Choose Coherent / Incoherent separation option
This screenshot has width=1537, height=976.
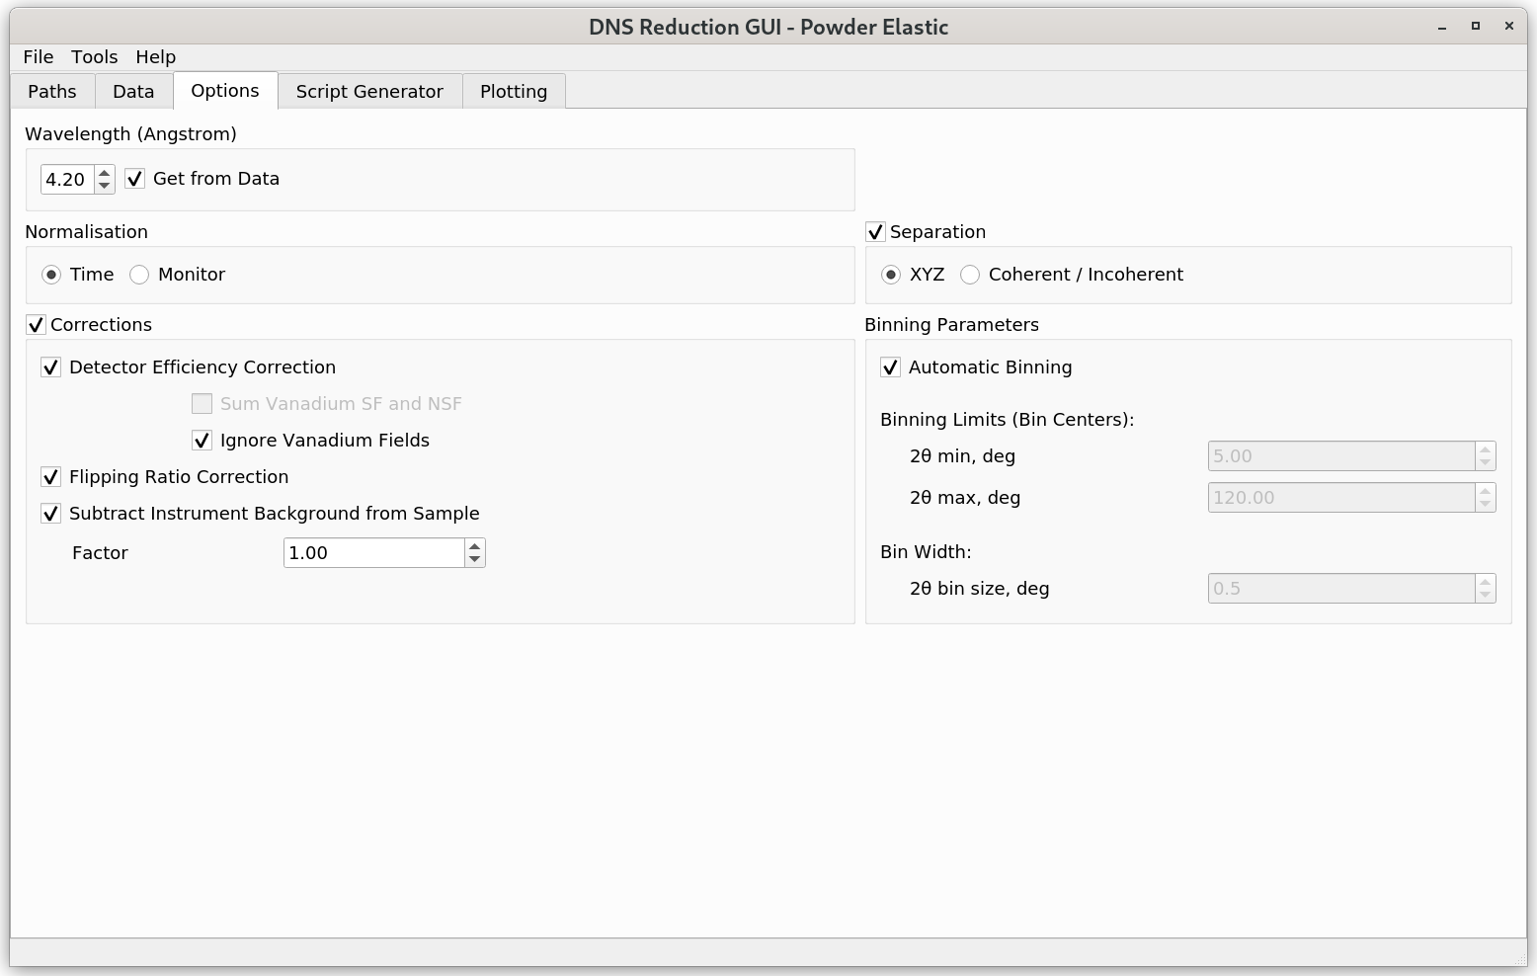pos(970,275)
